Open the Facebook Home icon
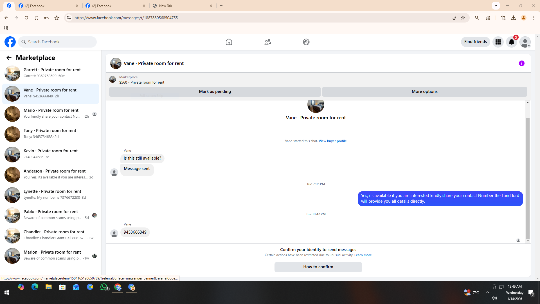This screenshot has width=540, height=304. tap(229, 42)
